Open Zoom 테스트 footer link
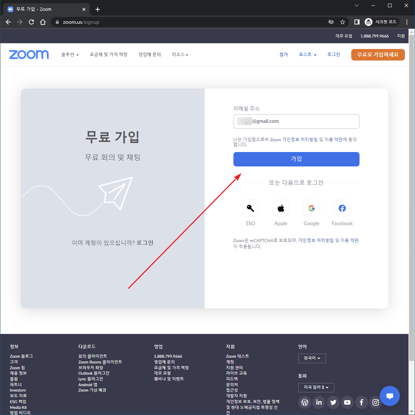The width and height of the screenshot is (415, 415). click(237, 356)
